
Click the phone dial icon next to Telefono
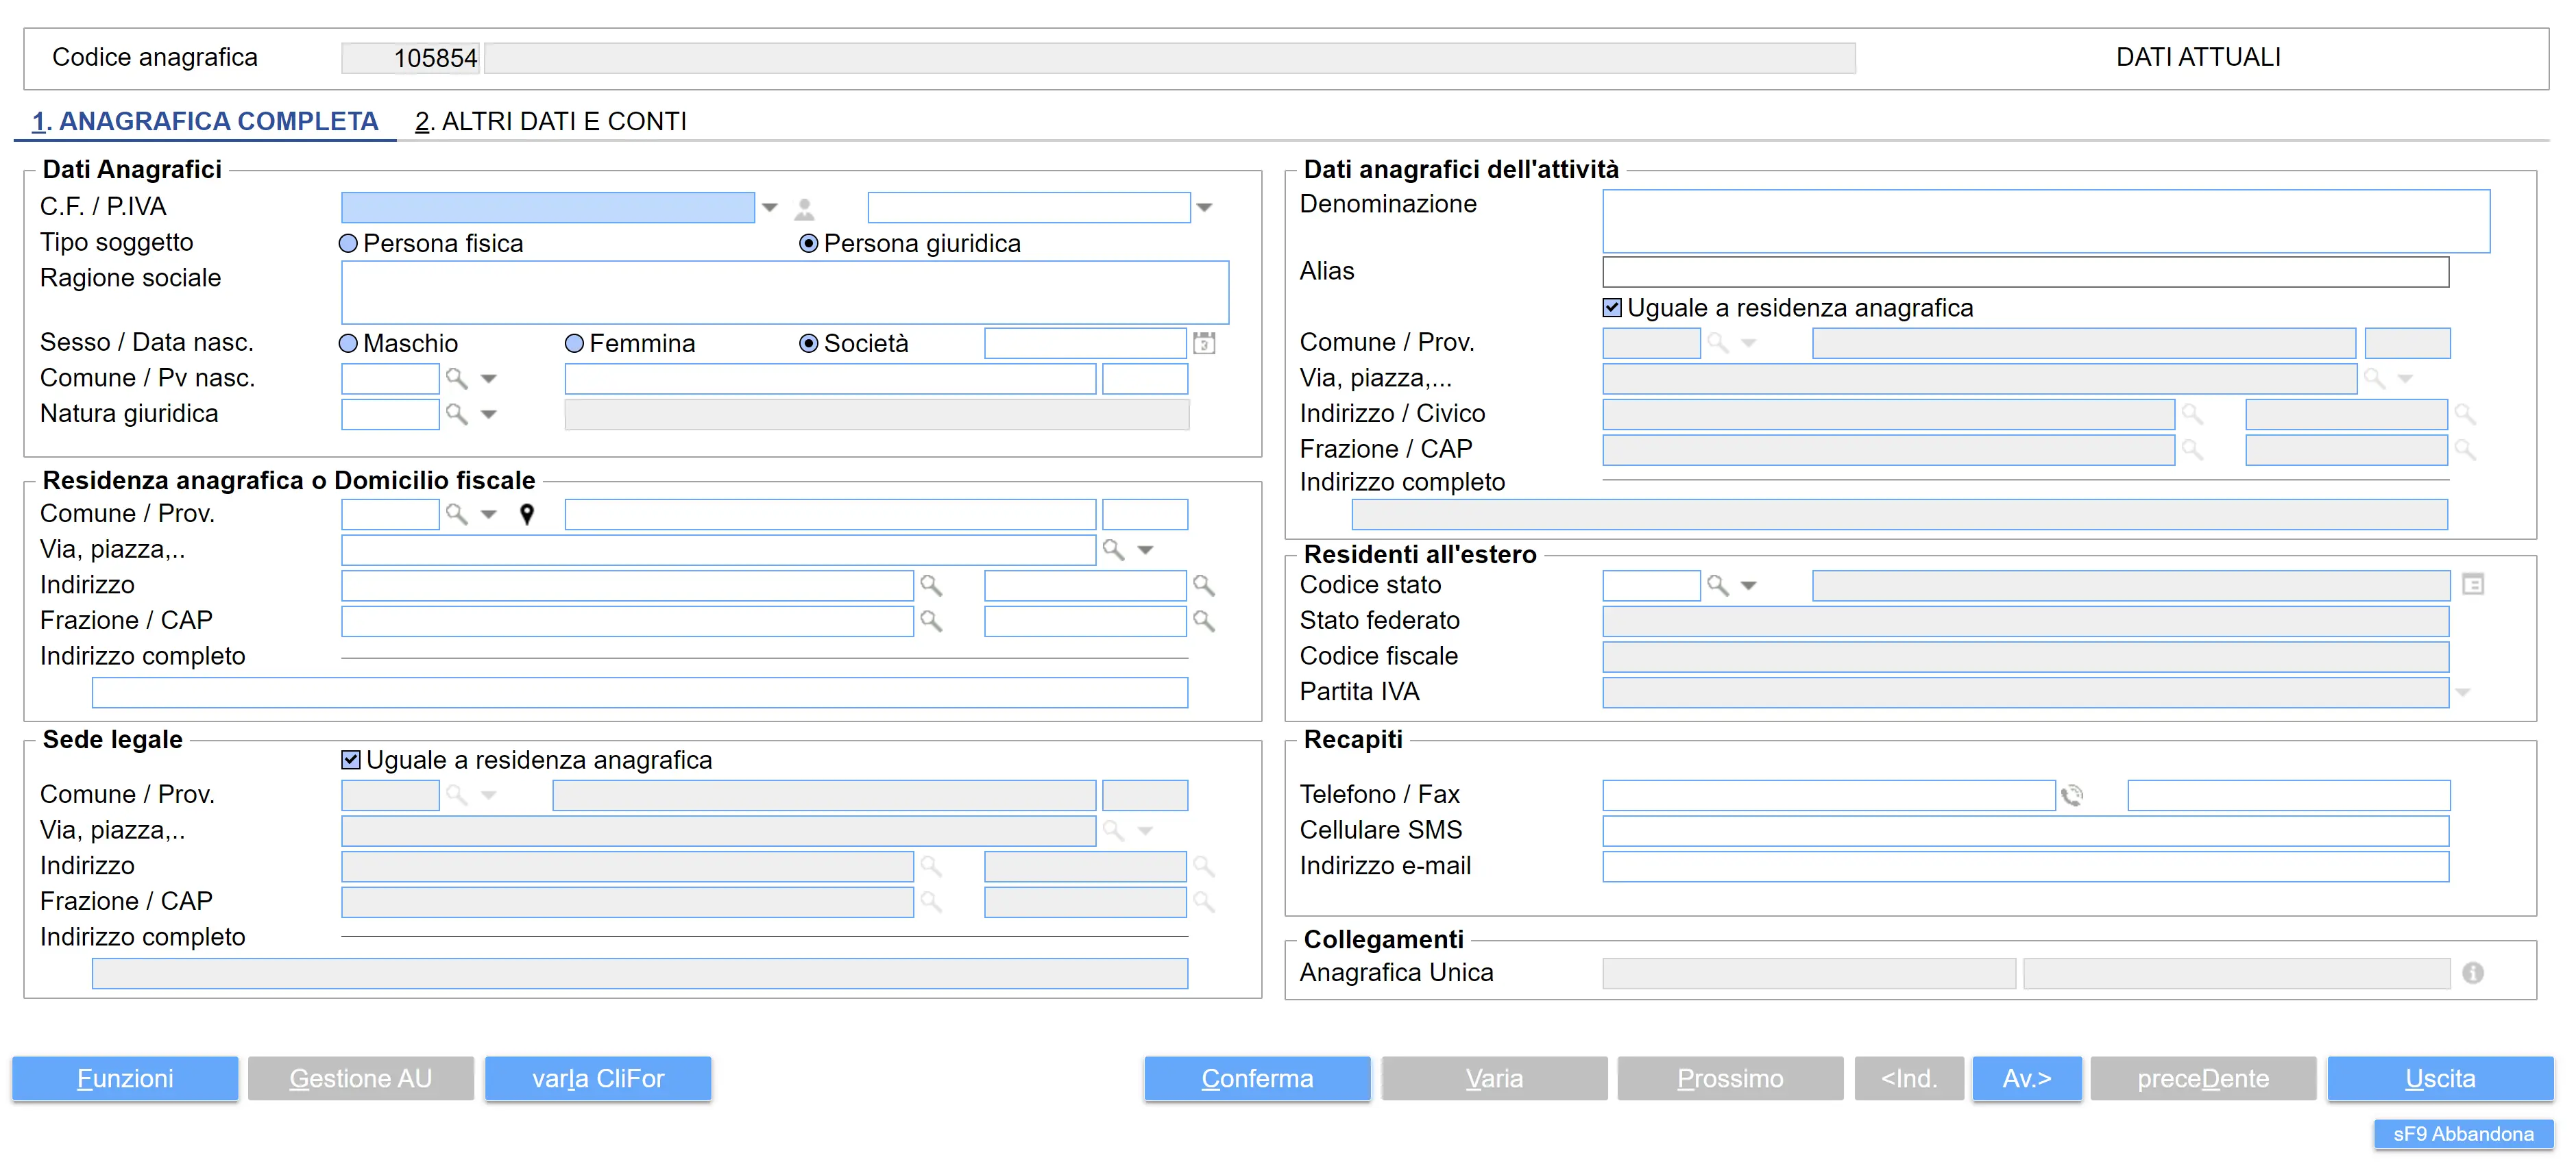pyautogui.click(x=2072, y=795)
